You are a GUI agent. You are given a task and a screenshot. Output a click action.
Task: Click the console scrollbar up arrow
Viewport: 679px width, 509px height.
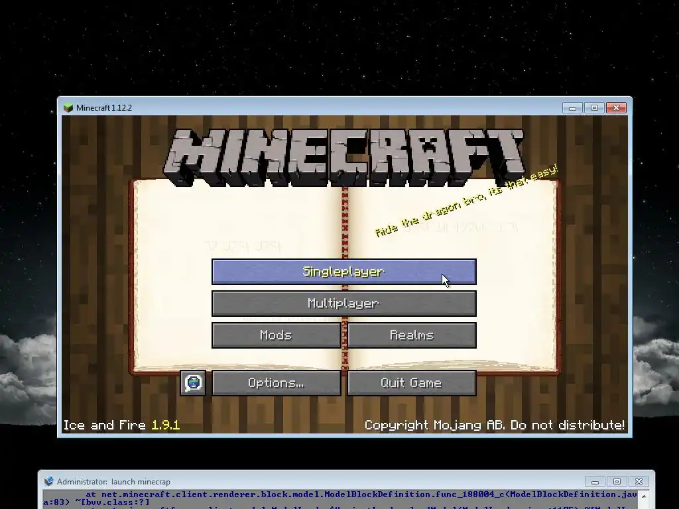[x=644, y=496]
